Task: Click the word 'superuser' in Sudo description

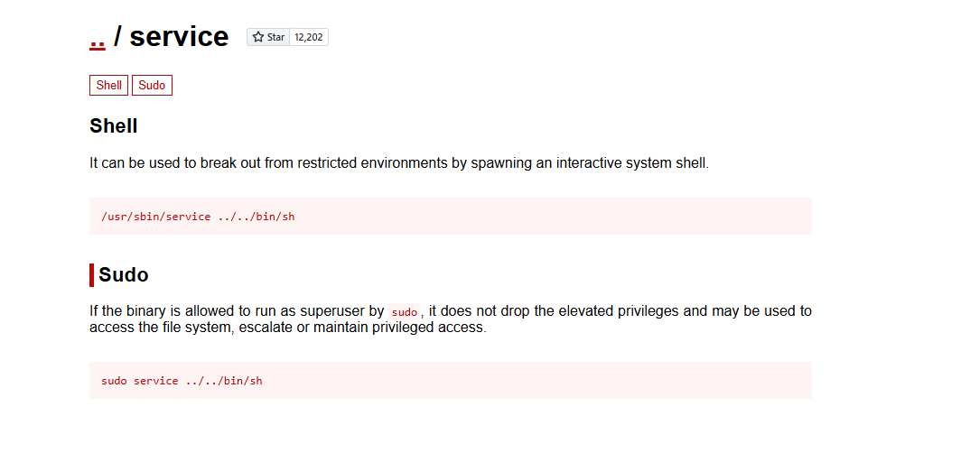Action: point(338,311)
